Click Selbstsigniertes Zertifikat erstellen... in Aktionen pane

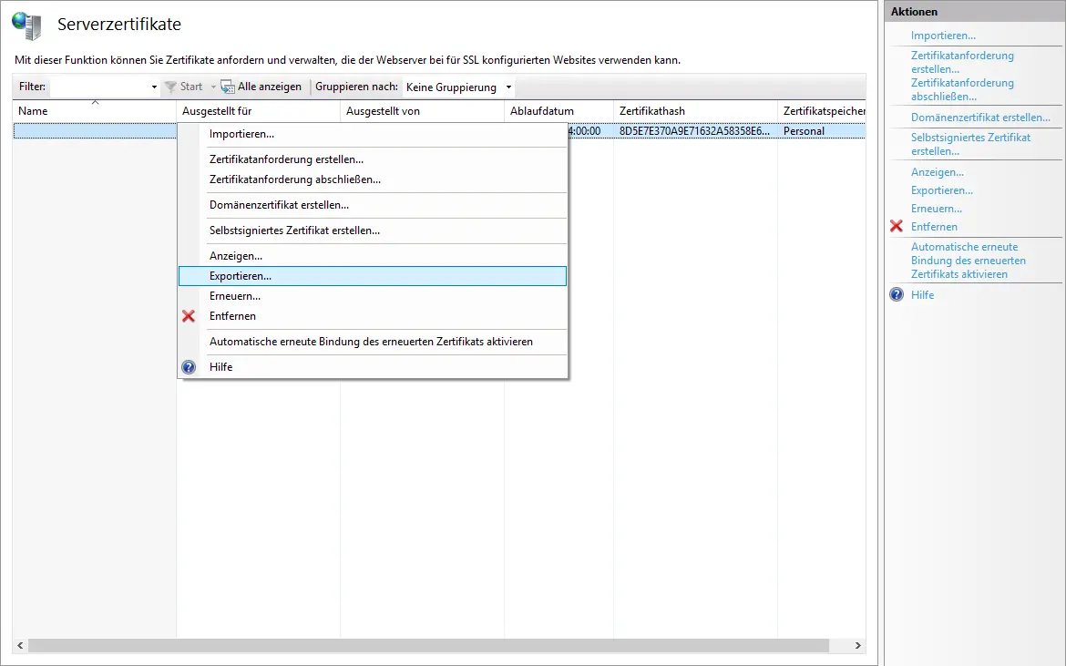tap(971, 144)
